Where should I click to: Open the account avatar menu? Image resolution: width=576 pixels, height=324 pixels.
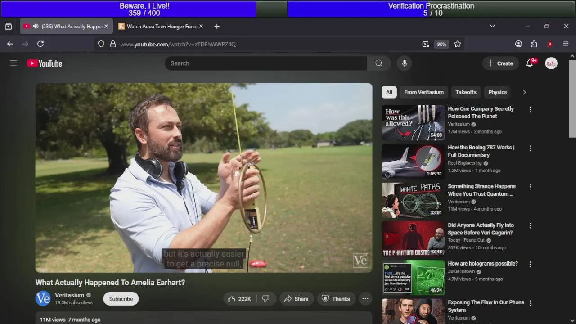551,63
